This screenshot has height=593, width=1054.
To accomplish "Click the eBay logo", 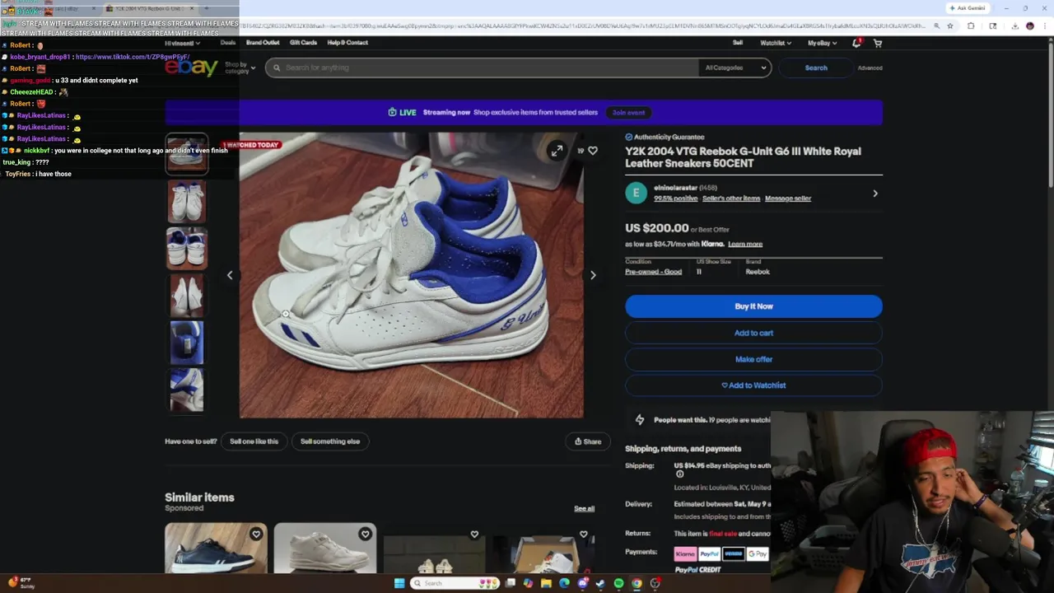I will click(x=191, y=68).
